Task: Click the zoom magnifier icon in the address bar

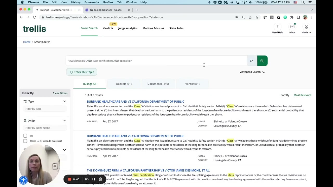Action: point(244,17)
